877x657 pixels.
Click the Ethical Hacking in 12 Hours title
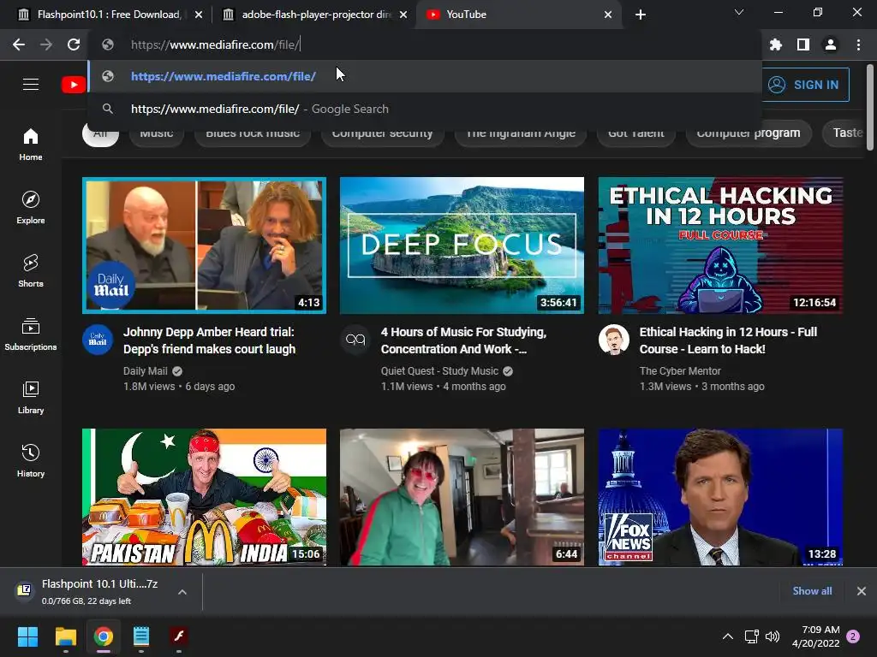pyautogui.click(x=728, y=340)
